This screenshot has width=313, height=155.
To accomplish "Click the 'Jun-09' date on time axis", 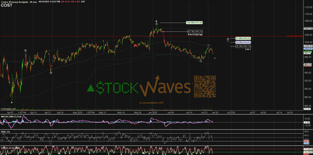I will 170,112.
